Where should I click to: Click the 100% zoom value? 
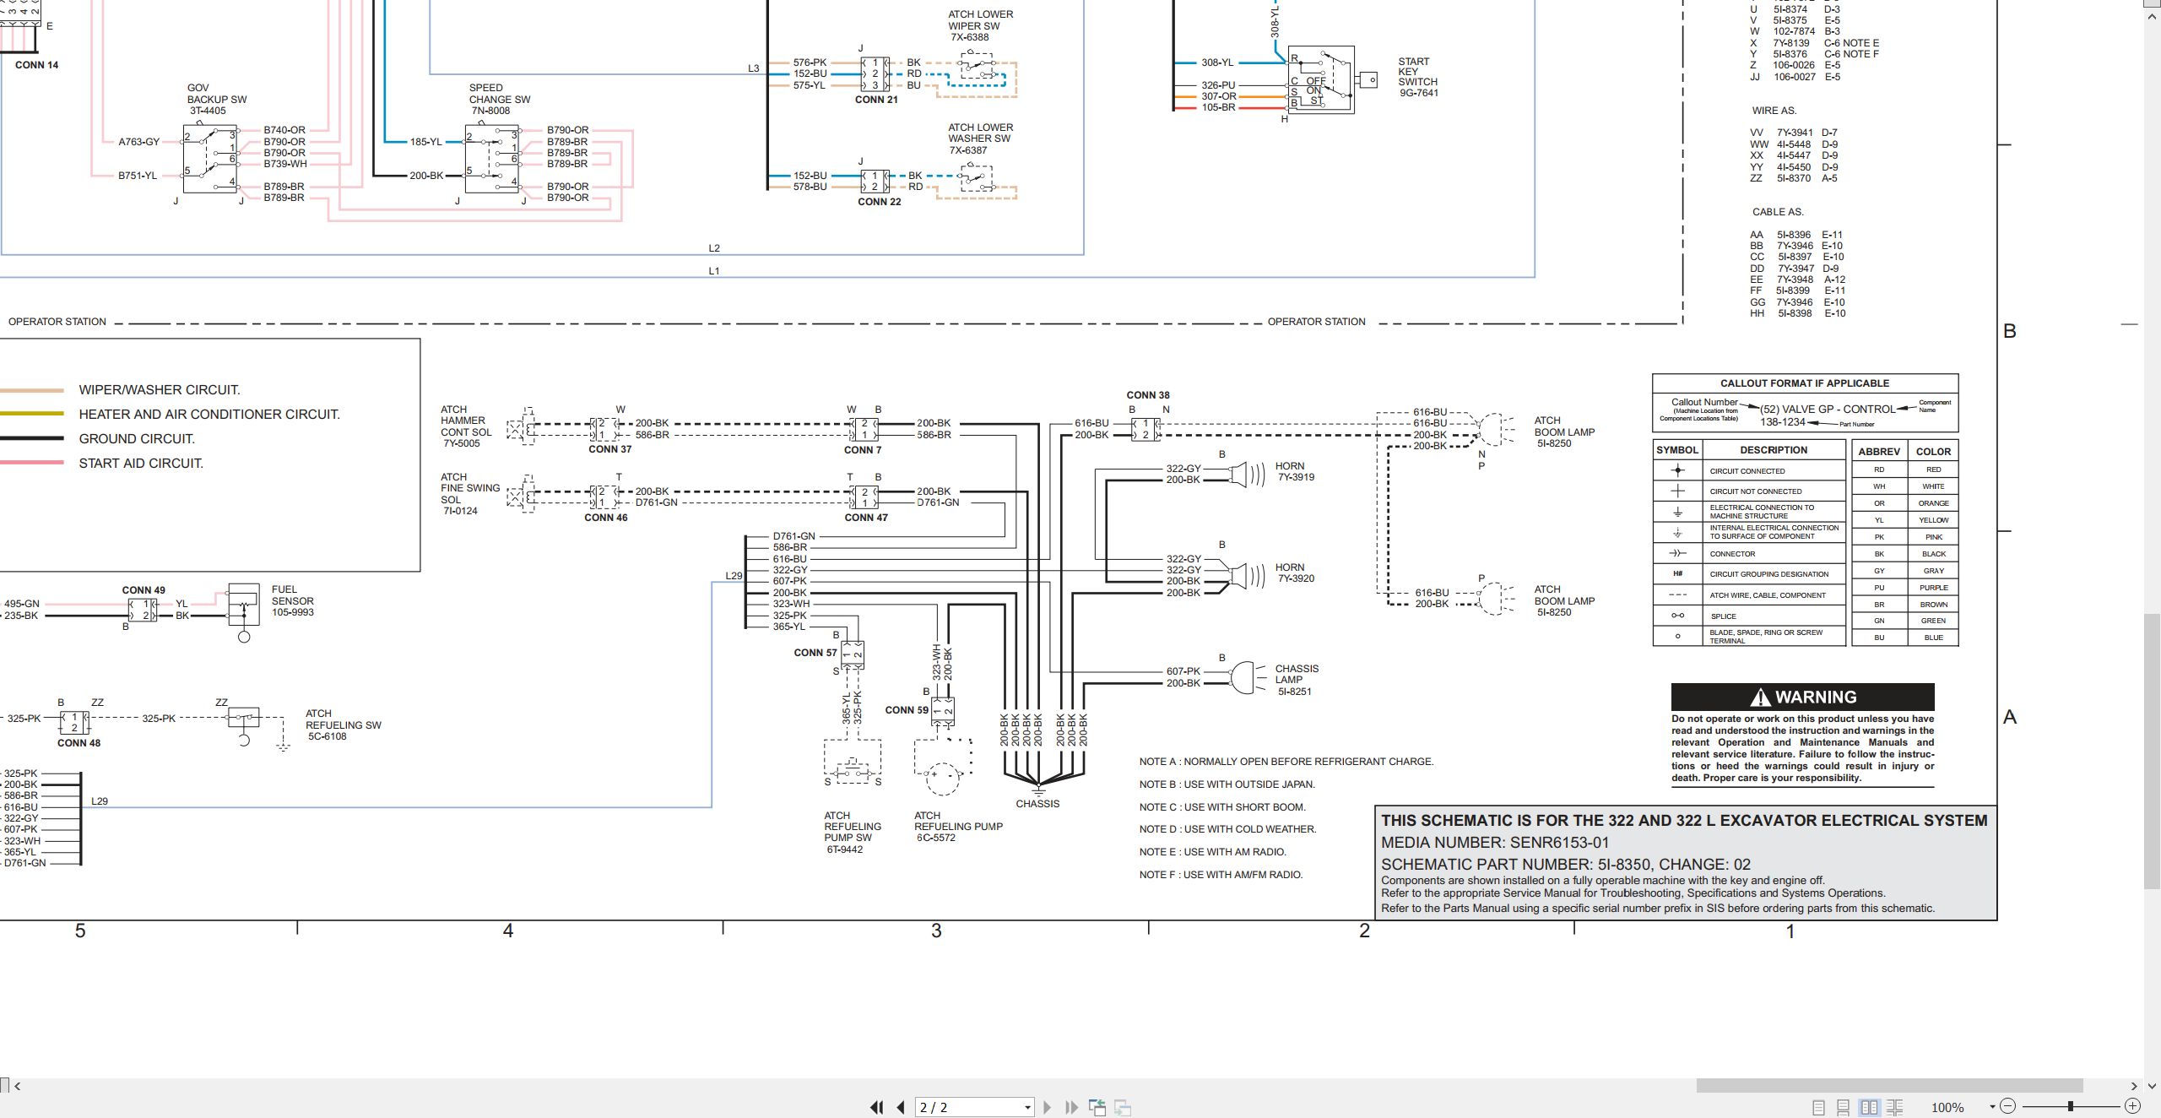[1947, 1107]
